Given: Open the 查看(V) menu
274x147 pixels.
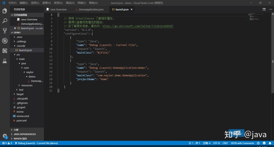Looking at the screenshot, I should point(47,3).
